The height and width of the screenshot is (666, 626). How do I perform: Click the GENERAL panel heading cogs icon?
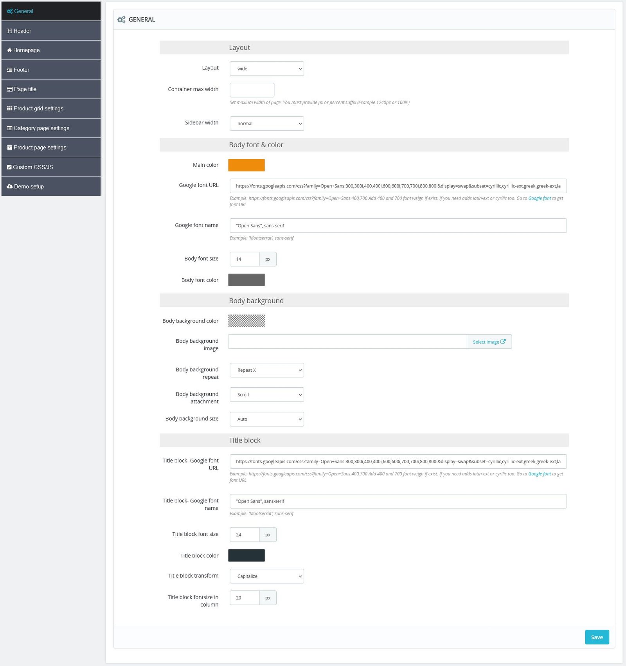(121, 20)
